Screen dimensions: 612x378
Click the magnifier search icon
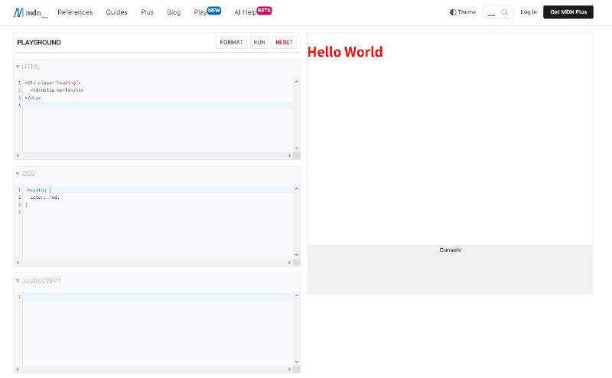click(504, 12)
